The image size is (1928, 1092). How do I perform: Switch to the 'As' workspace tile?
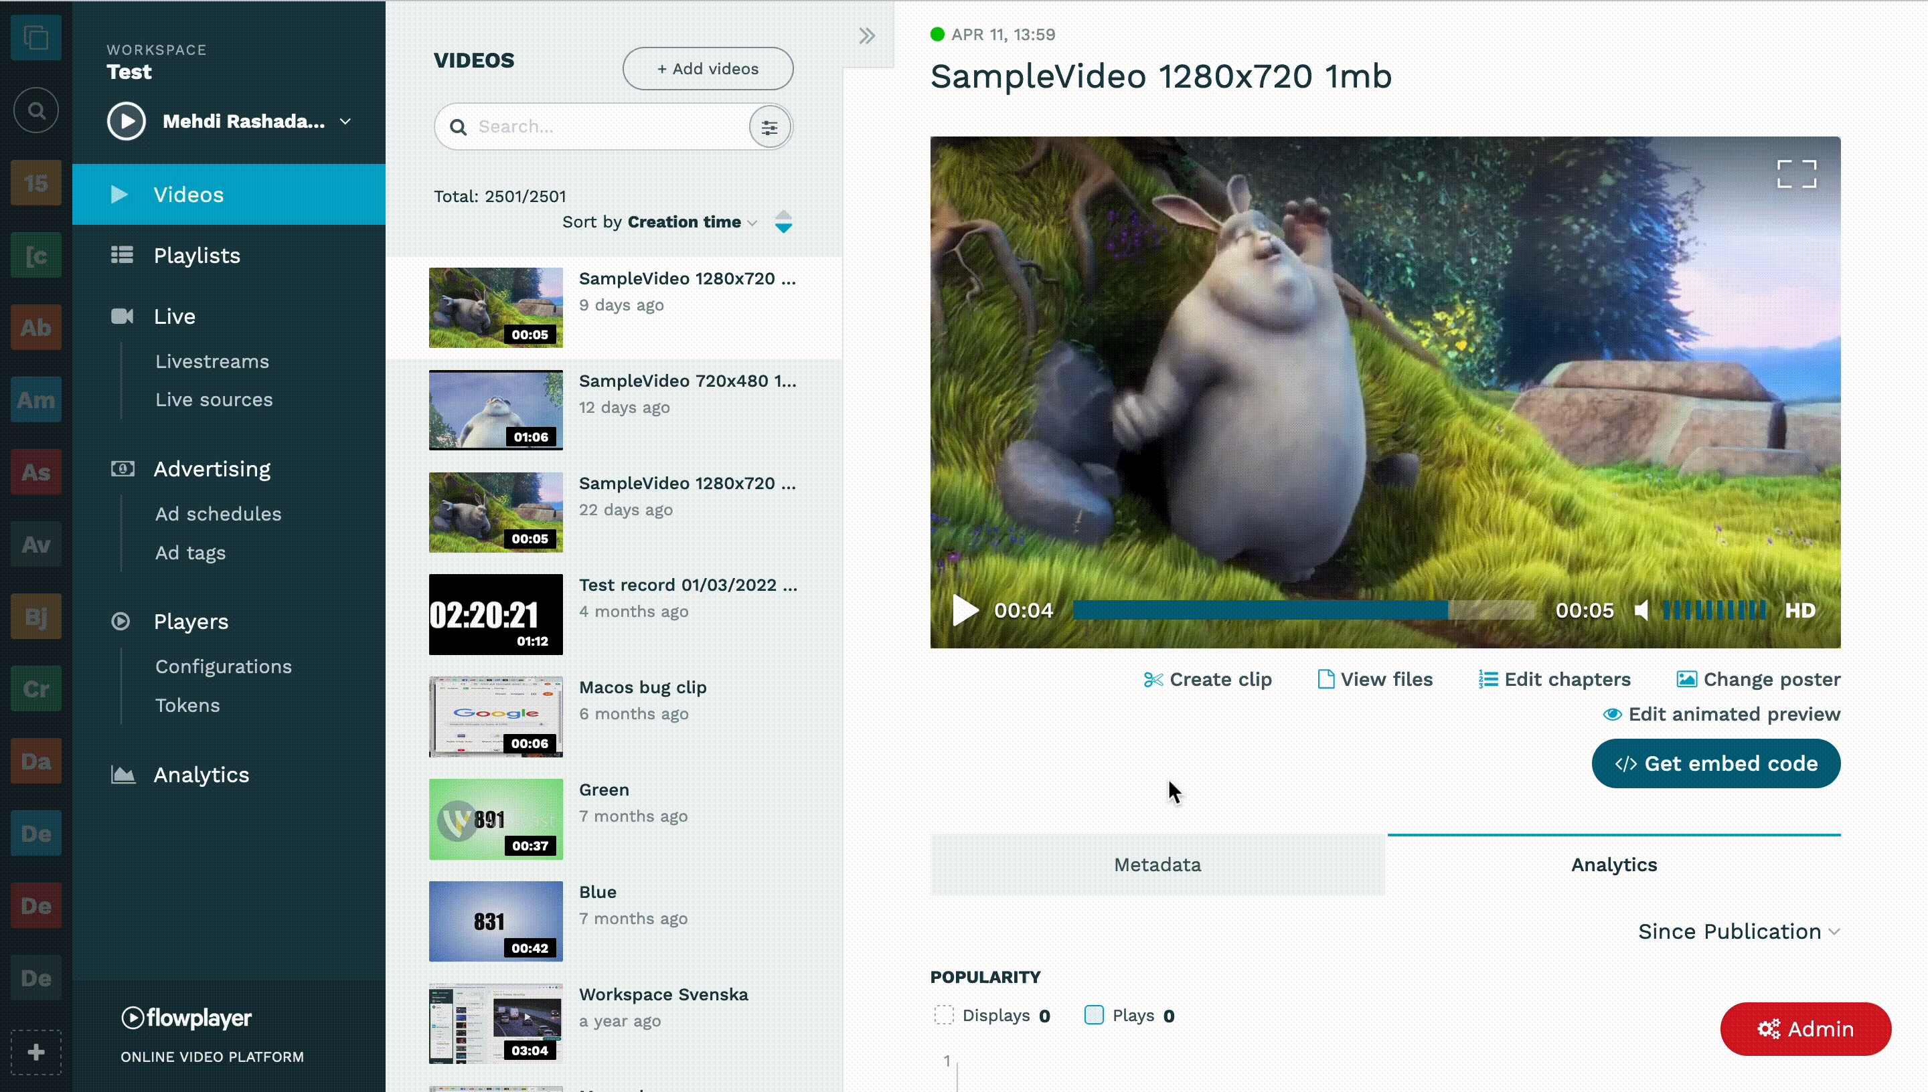coord(36,472)
